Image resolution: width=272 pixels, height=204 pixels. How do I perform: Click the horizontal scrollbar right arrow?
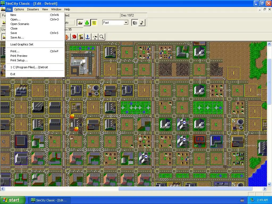click(265, 189)
